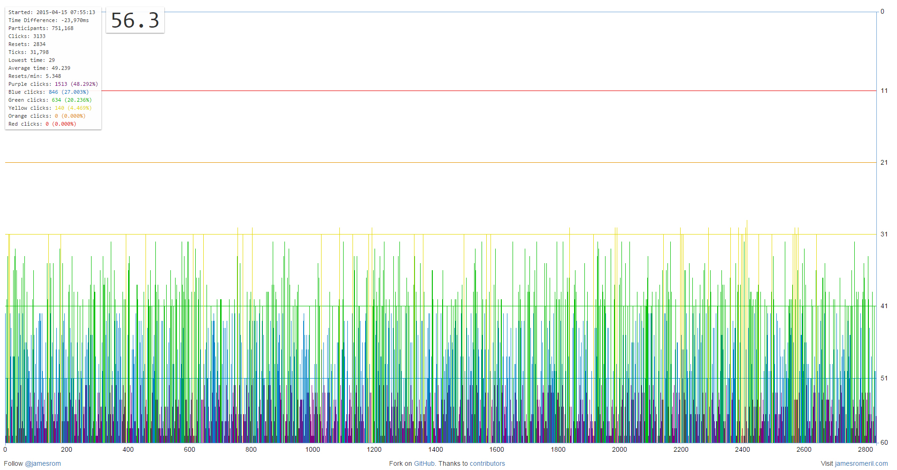The image size is (897, 470).
Task: Open the GitHub fork link
Action: click(x=424, y=463)
